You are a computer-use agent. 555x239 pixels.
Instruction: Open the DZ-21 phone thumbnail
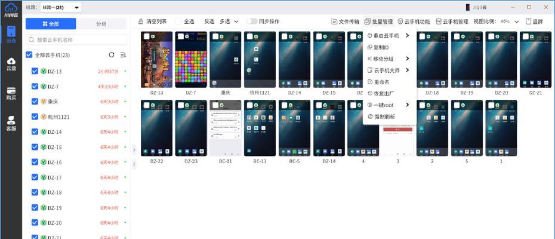tap(535, 60)
